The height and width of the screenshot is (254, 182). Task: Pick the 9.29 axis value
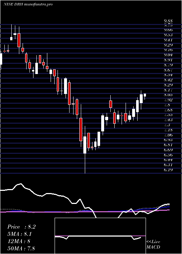point(168,45)
